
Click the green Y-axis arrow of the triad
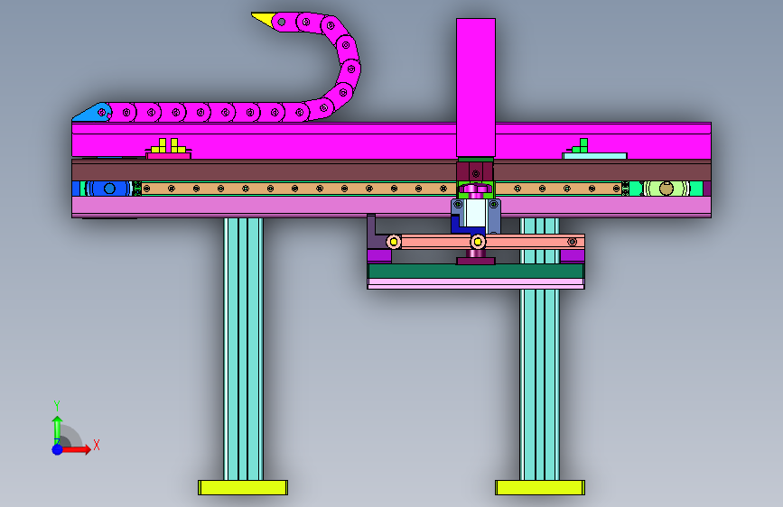tap(57, 429)
